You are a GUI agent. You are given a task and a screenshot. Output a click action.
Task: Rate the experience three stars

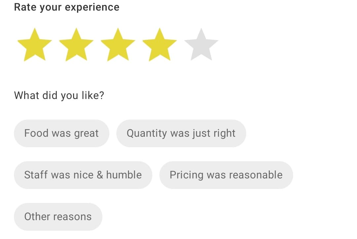pos(118,45)
